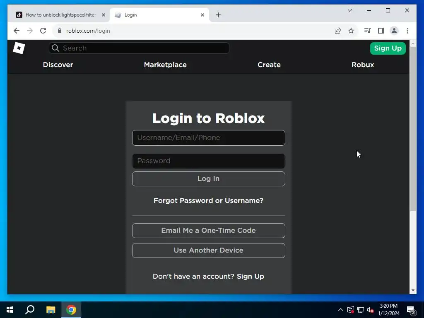The image size is (424, 318).
Task: Maximize the Chrome window
Action: 388,10
